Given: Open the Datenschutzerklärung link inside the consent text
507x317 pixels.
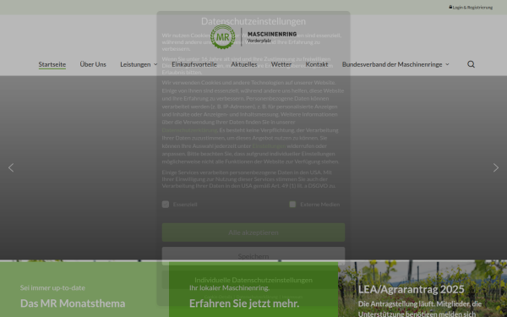Looking at the screenshot, I should 189,130.
